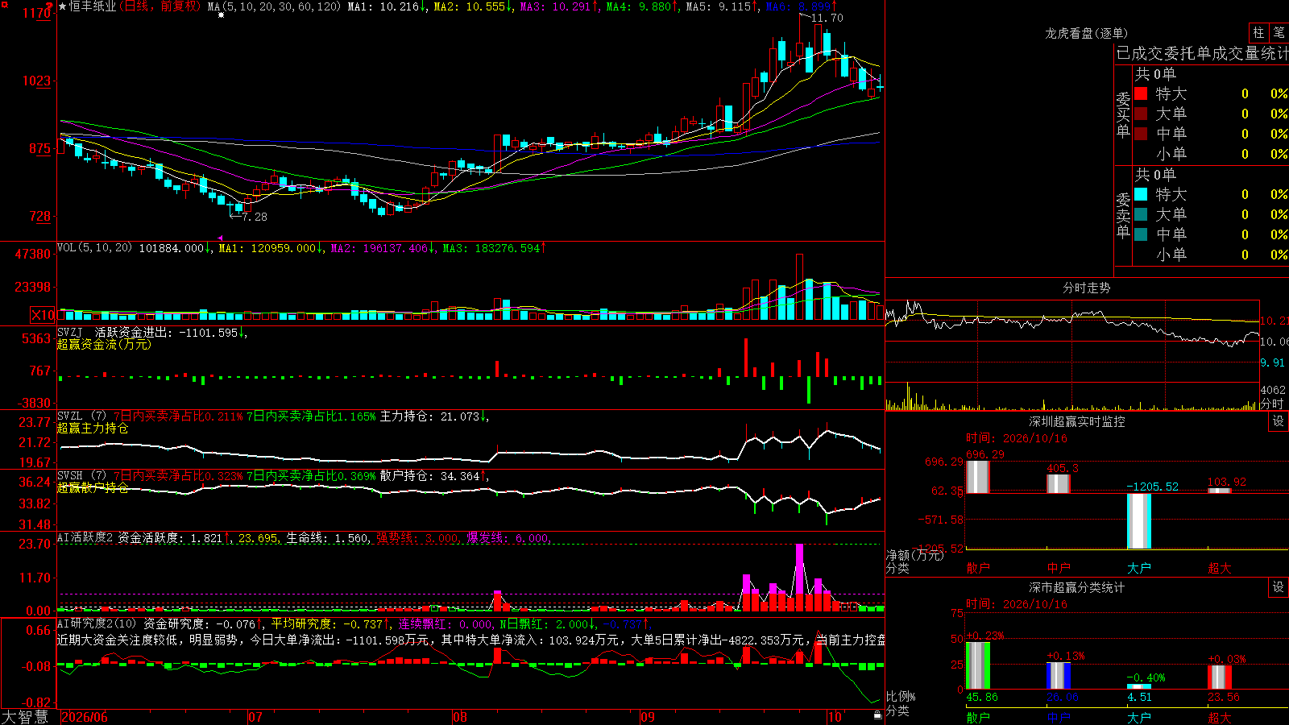Switch 龙虎看盘 to 柱 bar view
Screen dimensions: 1289x725
pyautogui.click(x=1258, y=32)
